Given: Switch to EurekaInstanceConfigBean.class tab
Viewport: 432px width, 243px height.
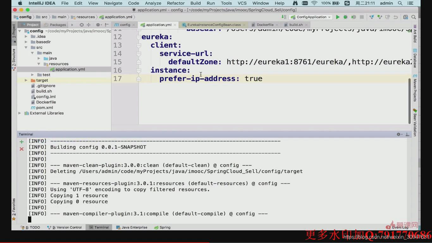Looking at the screenshot, I should pos(214,25).
